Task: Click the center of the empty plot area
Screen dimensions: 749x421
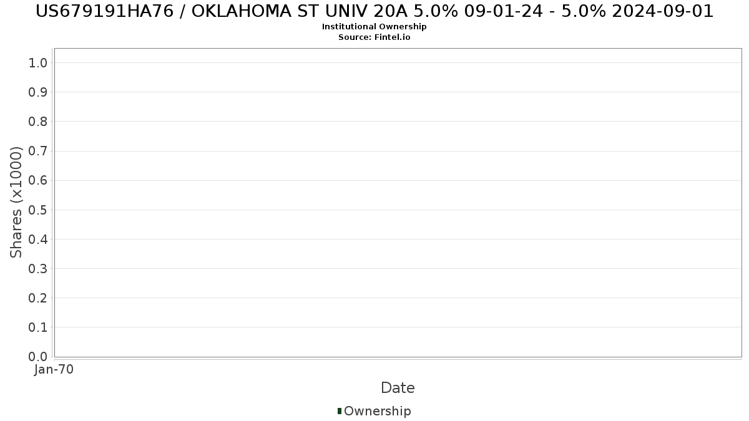Action: tap(398, 203)
